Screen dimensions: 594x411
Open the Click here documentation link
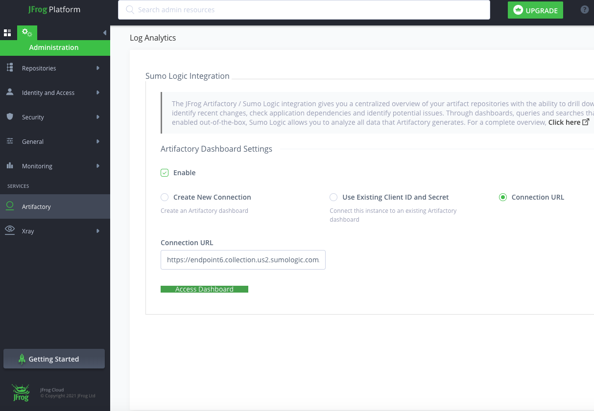coord(565,122)
